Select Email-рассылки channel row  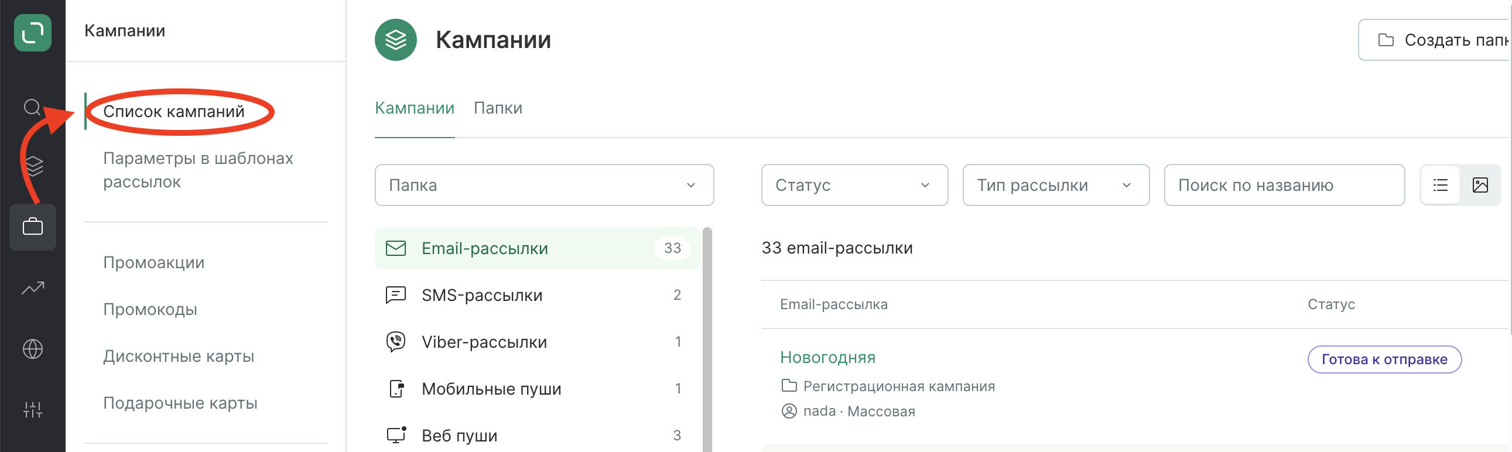click(x=537, y=248)
